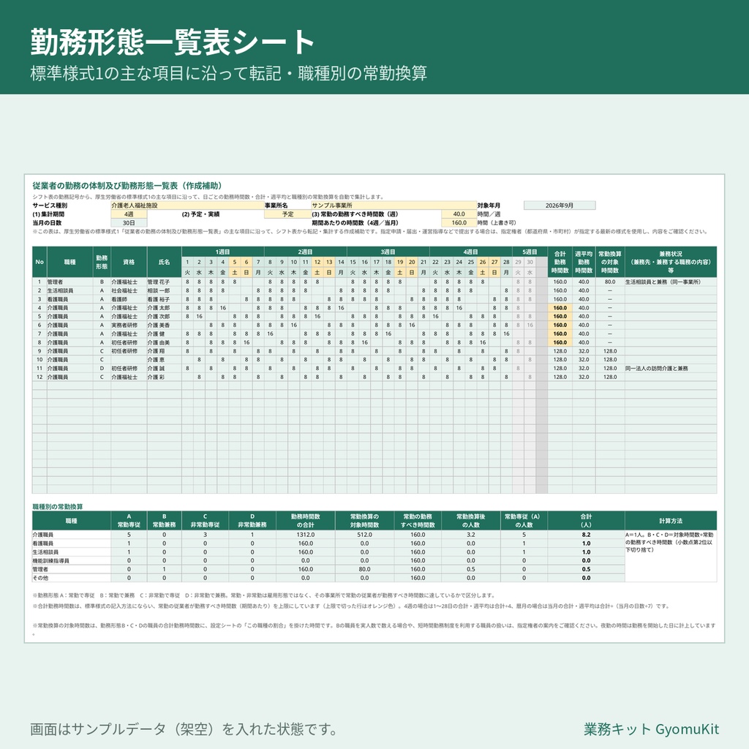
Task: Click the 4週目 week header
Action: tap(470, 252)
